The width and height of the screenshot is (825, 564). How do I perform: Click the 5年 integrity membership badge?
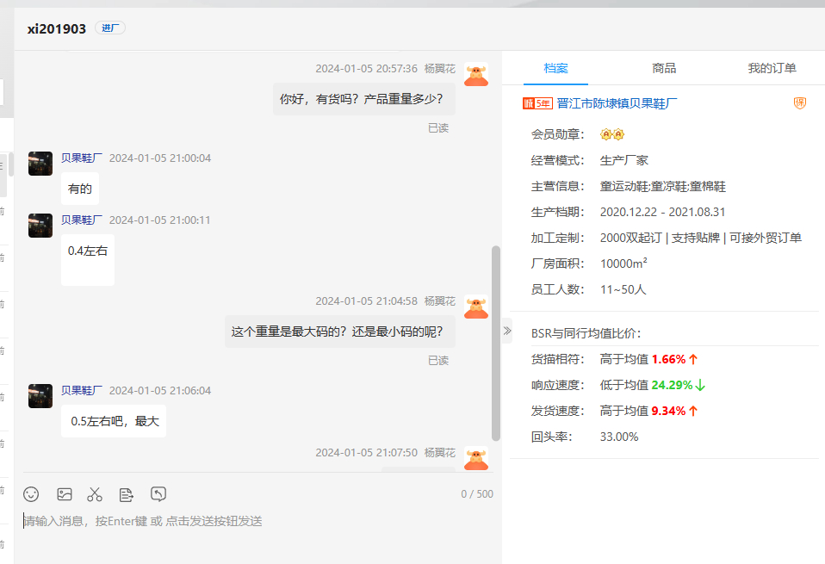(537, 103)
